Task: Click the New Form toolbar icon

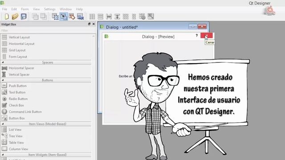Action: 7,16
